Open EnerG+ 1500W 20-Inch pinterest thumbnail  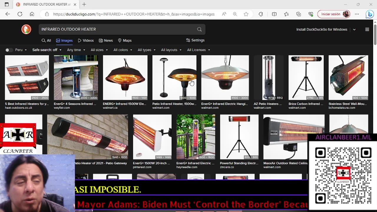coord(152,137)
